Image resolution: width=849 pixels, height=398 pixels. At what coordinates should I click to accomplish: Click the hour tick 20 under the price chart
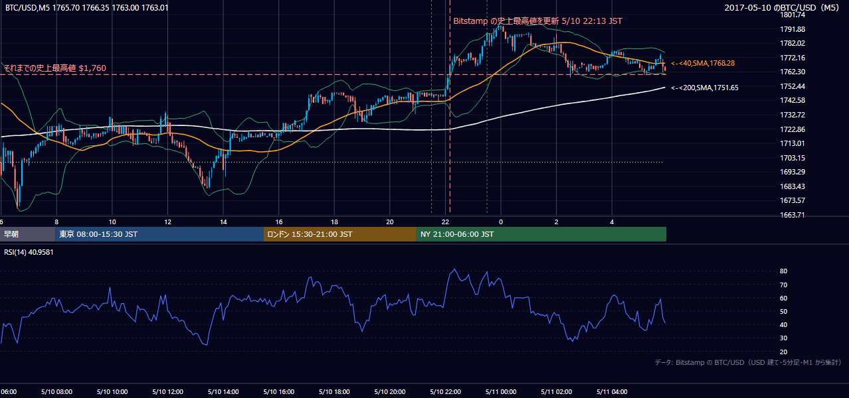pyautogui.click(x=390, y=222)
